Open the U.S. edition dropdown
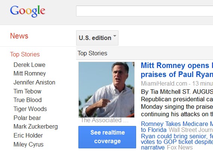213x151 pixels. tap(97, 38)
